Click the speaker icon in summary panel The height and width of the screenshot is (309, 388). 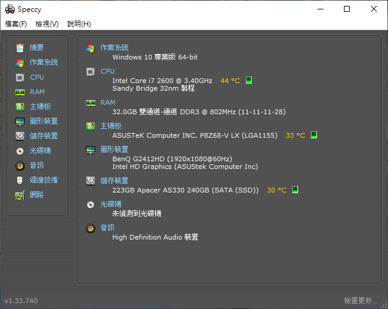coord(91,228)
